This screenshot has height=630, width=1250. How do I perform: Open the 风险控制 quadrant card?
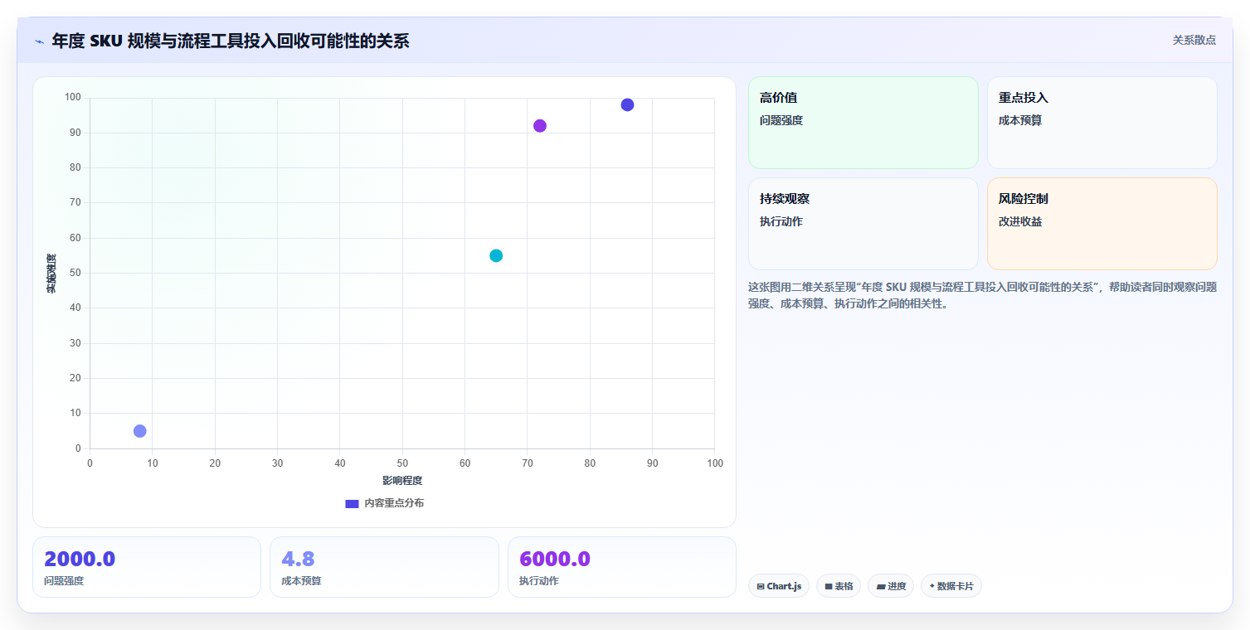[x=1102, y=224]
